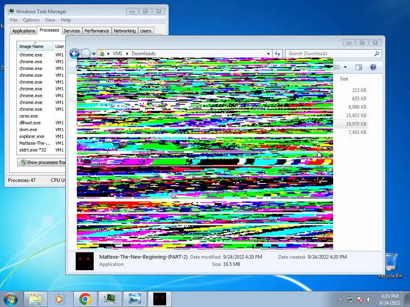Switch to the Users tab
This screenshot has height=307, width=410.
coord(146,31)
